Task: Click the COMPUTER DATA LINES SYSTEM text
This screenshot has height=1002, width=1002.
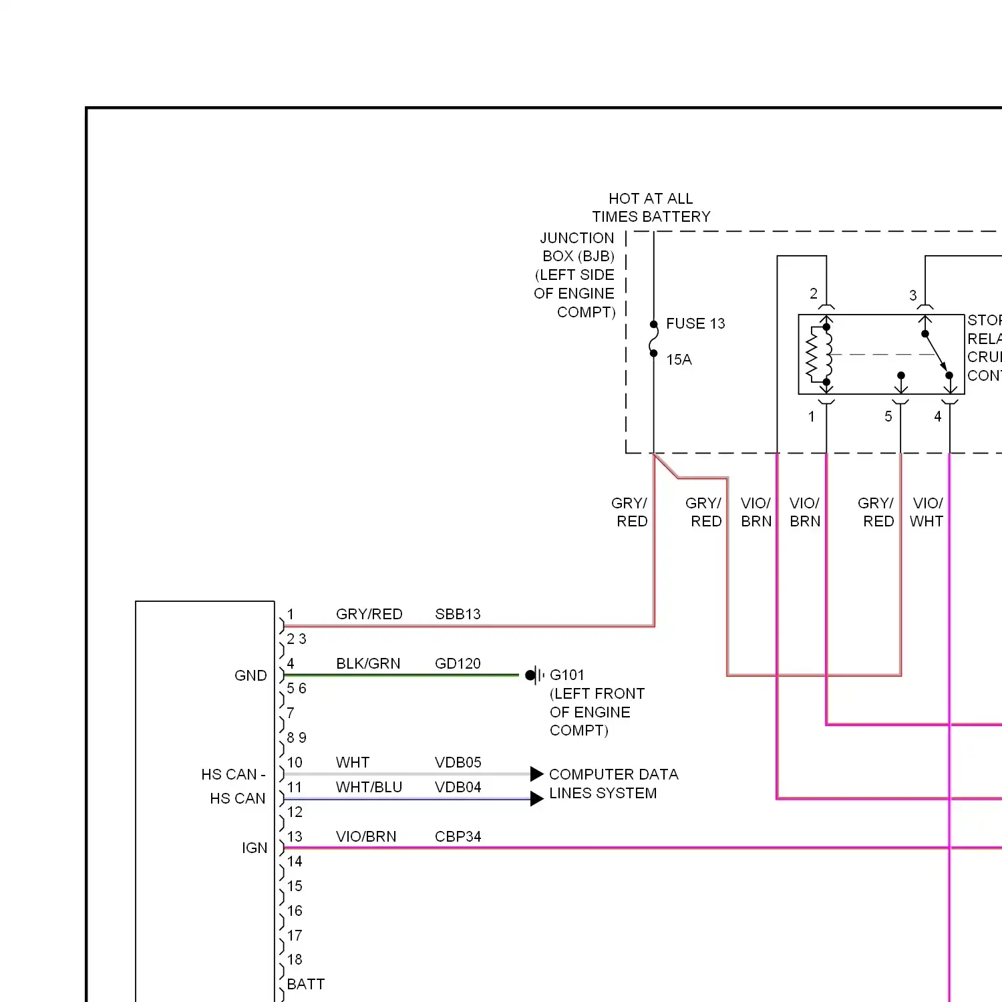Action: 614,784
